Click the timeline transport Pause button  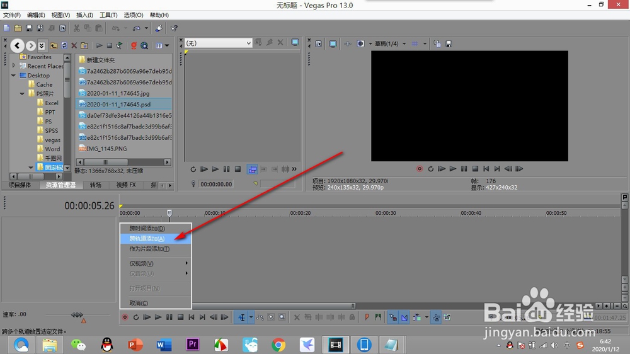click(169, 317)
